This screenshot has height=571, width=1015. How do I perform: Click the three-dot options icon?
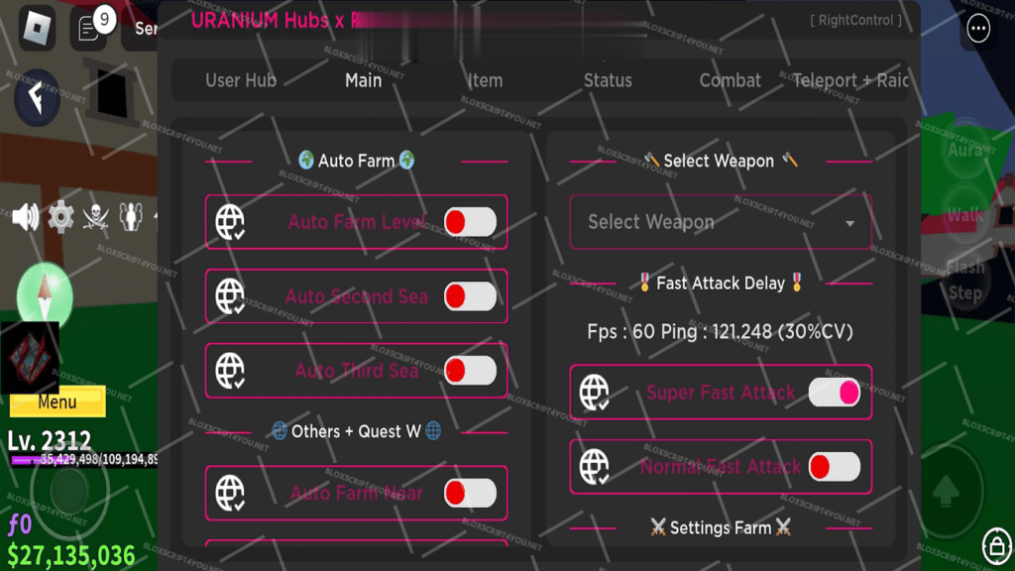click(978, 29)
